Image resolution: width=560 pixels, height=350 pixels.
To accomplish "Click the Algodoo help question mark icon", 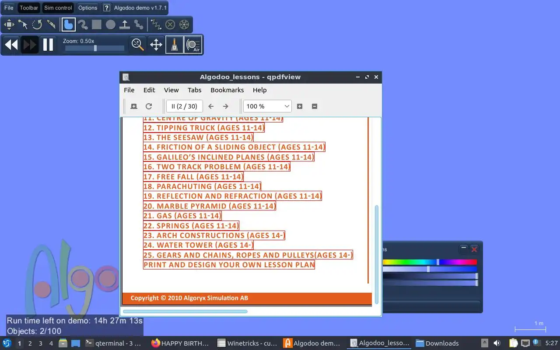I will pyautogui.click(x=106, y=8).
